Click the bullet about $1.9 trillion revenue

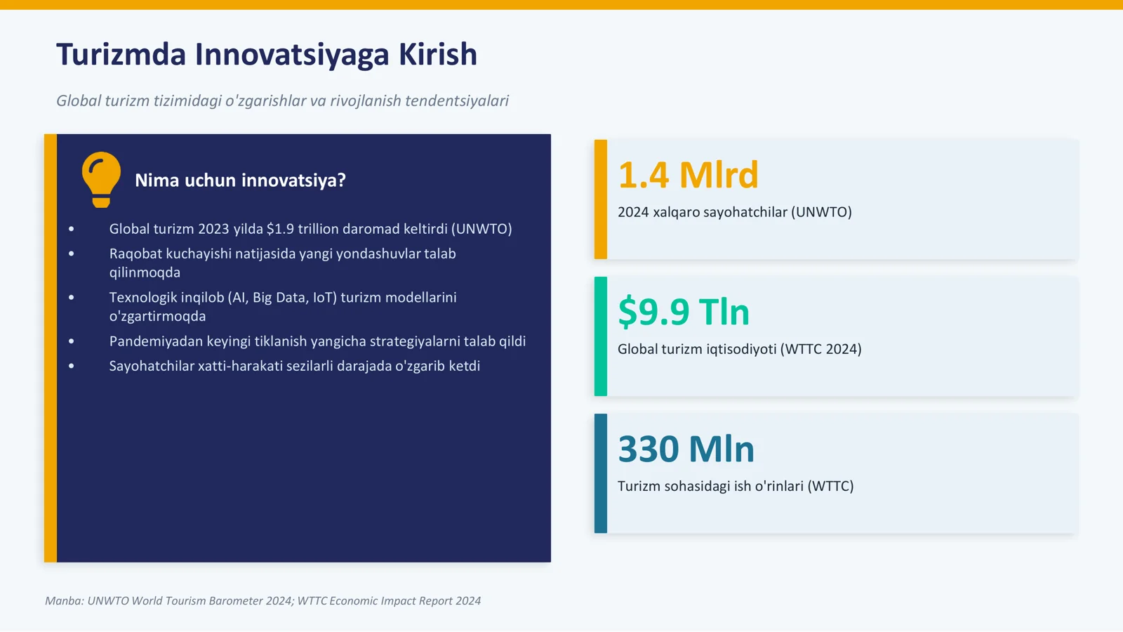[310, 229]
